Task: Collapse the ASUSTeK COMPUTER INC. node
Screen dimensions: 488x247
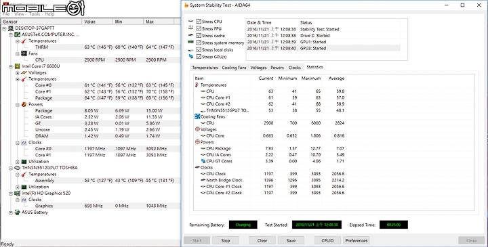Action: 11,35
